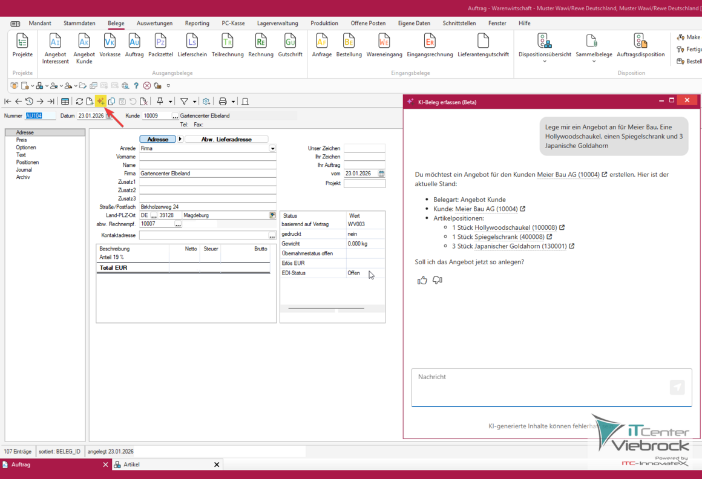Expand the Sammelbelege dropdown arrow
Screen dimensions: 702x479
(594, 61)
